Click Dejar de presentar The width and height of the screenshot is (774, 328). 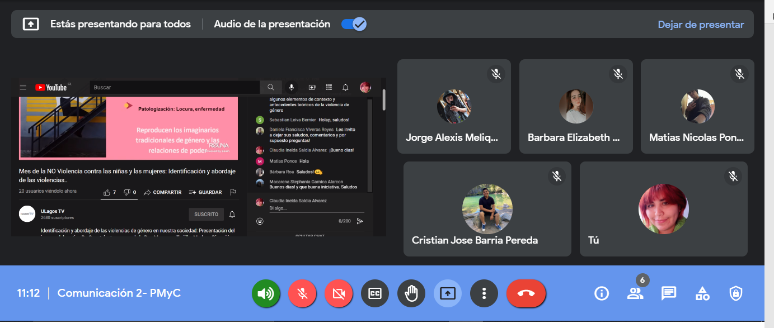pyautogui.click(x=701, y=25)
